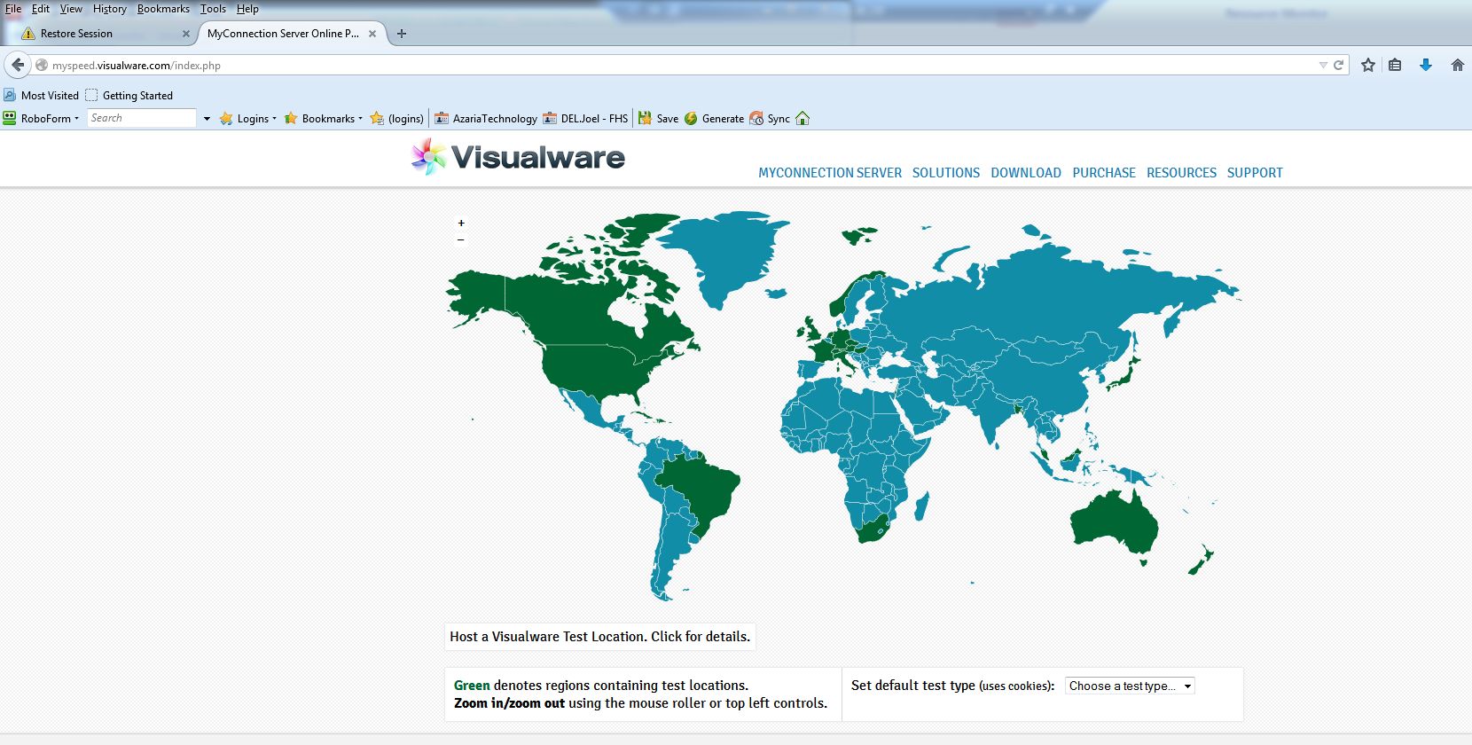
Task: Open the SUPPORT nav link
Action: (1255, 173)
